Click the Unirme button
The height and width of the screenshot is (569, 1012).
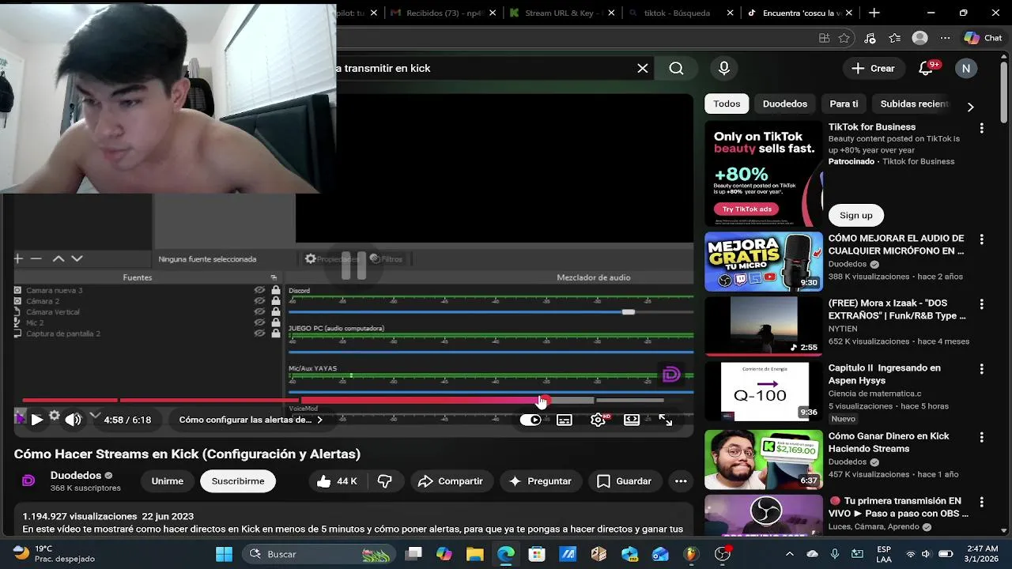pos(168,480)
